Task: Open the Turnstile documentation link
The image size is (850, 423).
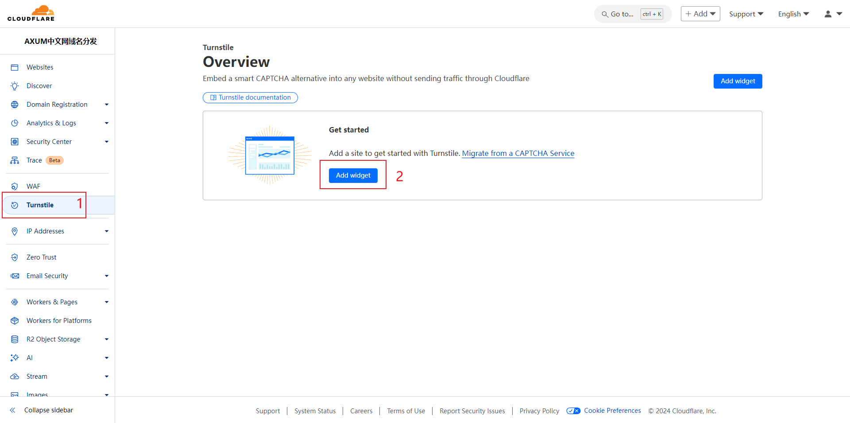Action: [250, 97]
